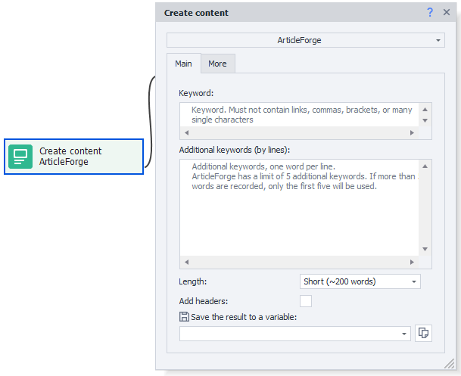Select the Main tab
461x376 pixels.
click(x=184, y=64)
